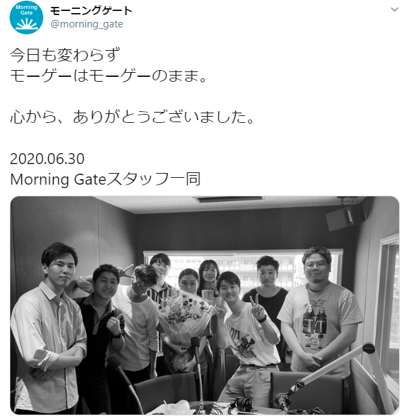Click the date 2020.06.30 in the tweet
This screenshot has height=416, width=408.
[x=47, y=159]
